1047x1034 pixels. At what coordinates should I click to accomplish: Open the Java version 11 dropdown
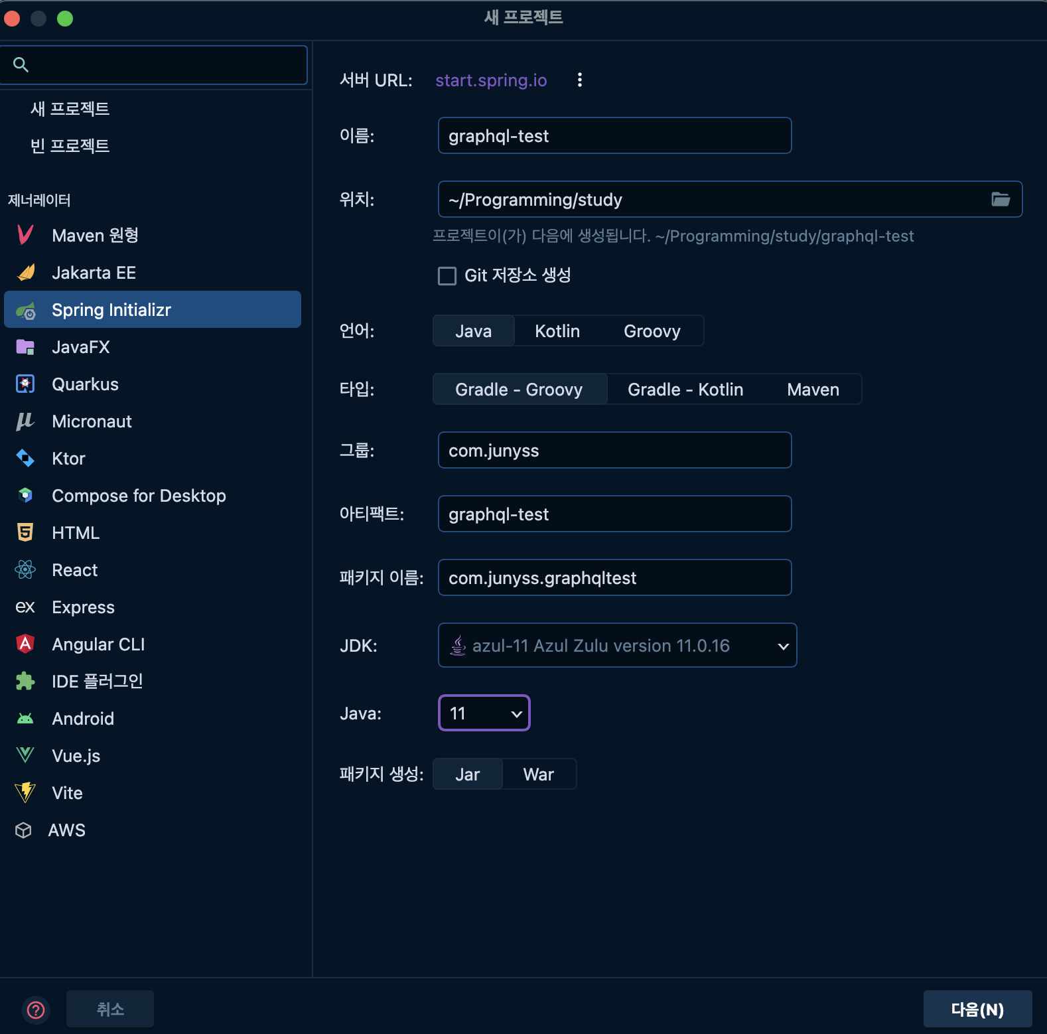click(484, 713)
